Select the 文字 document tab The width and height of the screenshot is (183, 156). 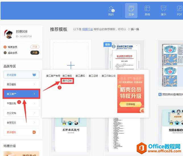[131, 11]
